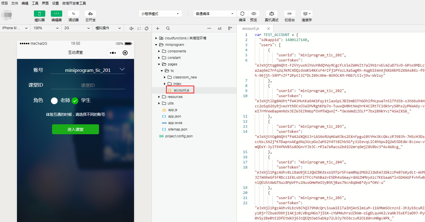Open 云开发 cloud development console
Image resolution: width=425 pixels, height=222 pixels.
tap(90, 14)
